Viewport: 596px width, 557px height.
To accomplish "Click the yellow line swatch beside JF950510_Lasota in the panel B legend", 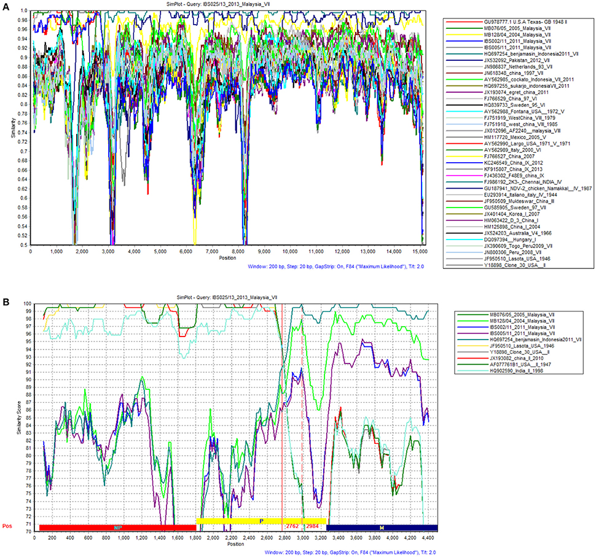I will (x=472, y=346).
